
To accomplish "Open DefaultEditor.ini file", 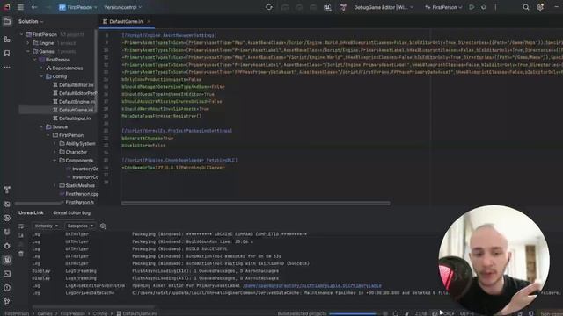I will pyautogui.click(x=73, y=85).
